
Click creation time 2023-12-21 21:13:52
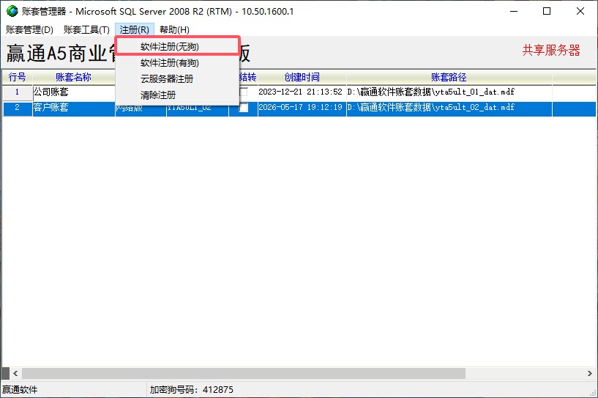[302, 92]
